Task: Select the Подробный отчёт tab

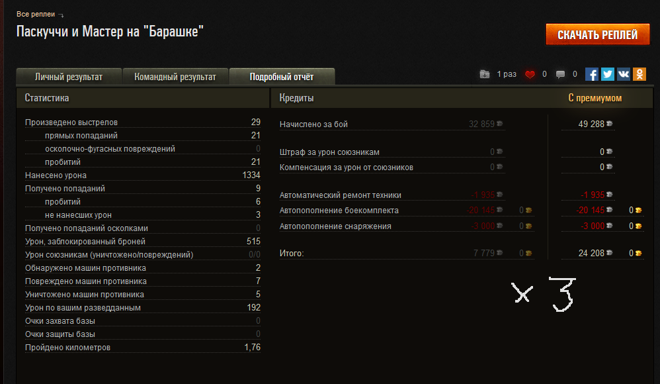Action: 282,77
